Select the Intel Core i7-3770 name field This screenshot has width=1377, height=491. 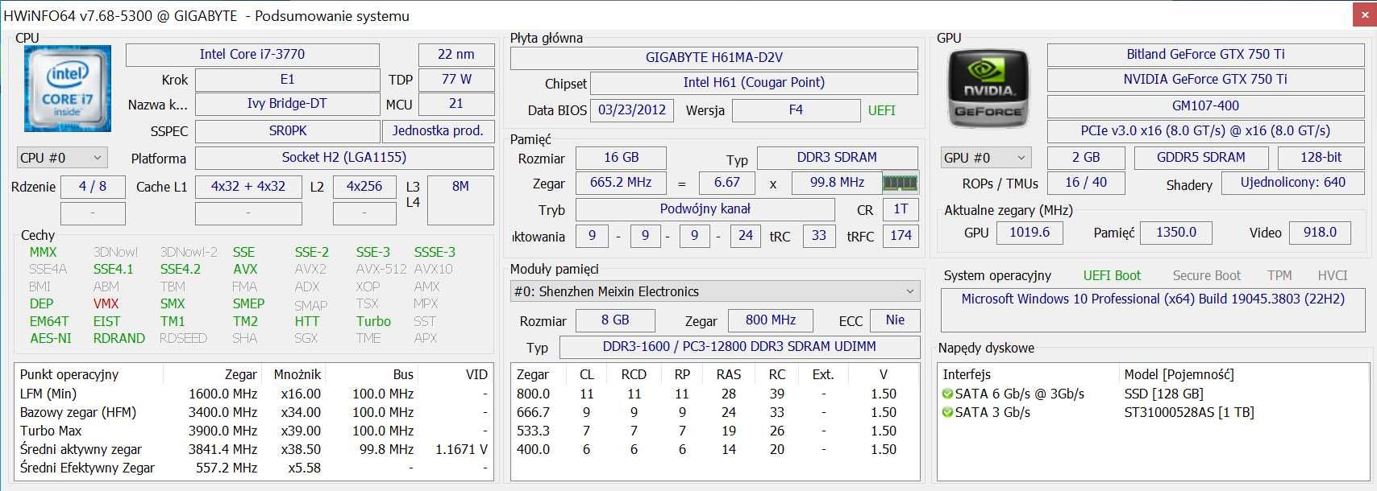point(252,55)
